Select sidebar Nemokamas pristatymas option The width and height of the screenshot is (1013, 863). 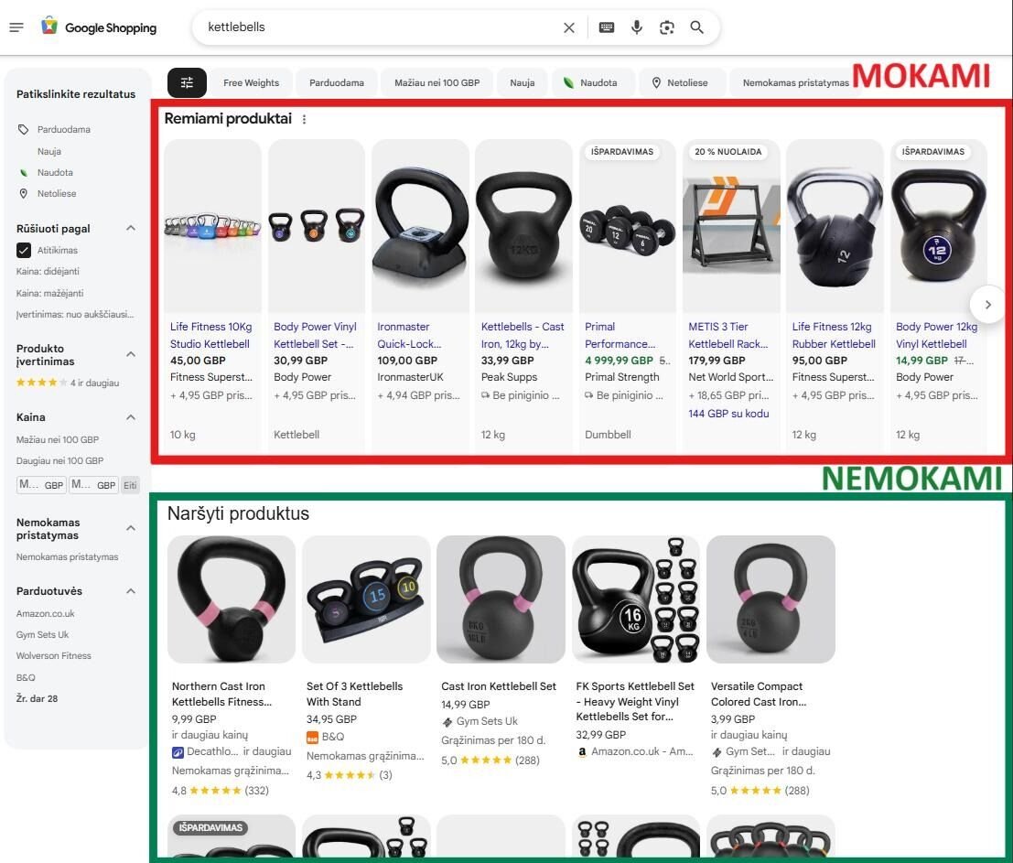[x=67, y=556]
